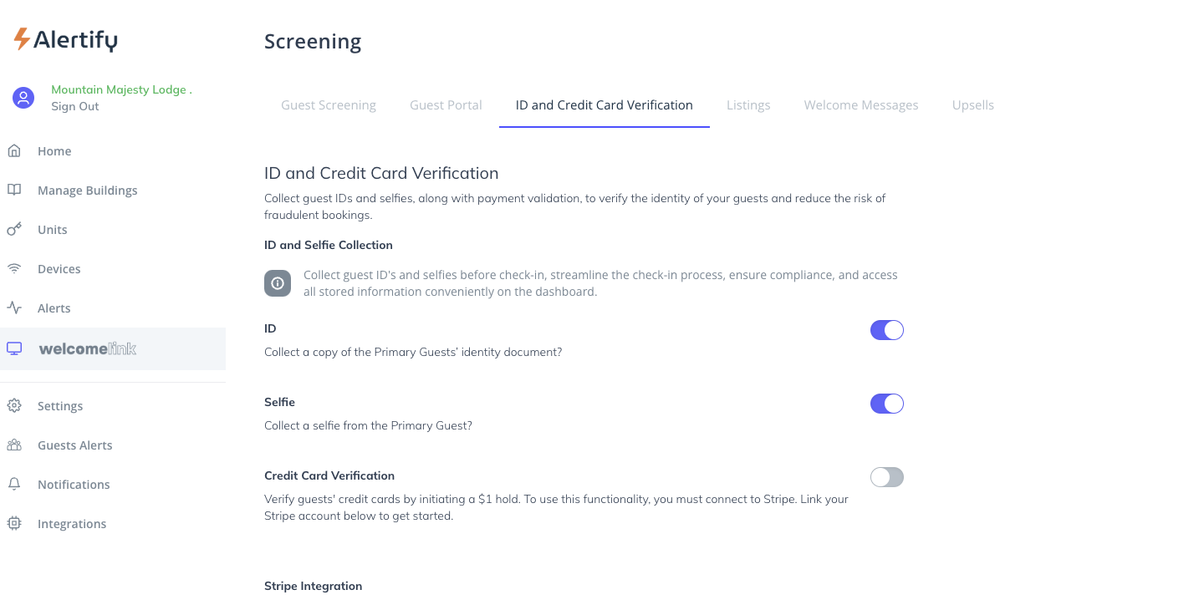Screen dimensions: 1204x610
Task: Click the Manage Buildings book icon
Action: [x=14, y=190]
